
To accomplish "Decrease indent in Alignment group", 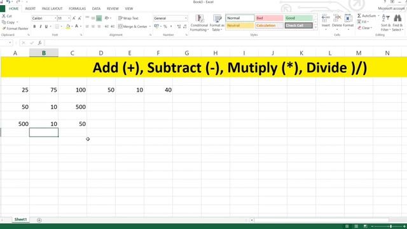I will [106, 27].
